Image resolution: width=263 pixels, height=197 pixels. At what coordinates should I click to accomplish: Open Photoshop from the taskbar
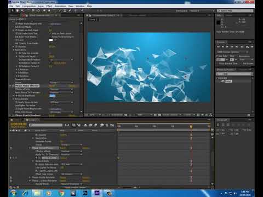pyautogui.click(x=85, y=193)
